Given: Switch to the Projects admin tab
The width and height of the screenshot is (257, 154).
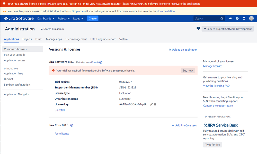Looking at the screenshot, I should point(27,39).
